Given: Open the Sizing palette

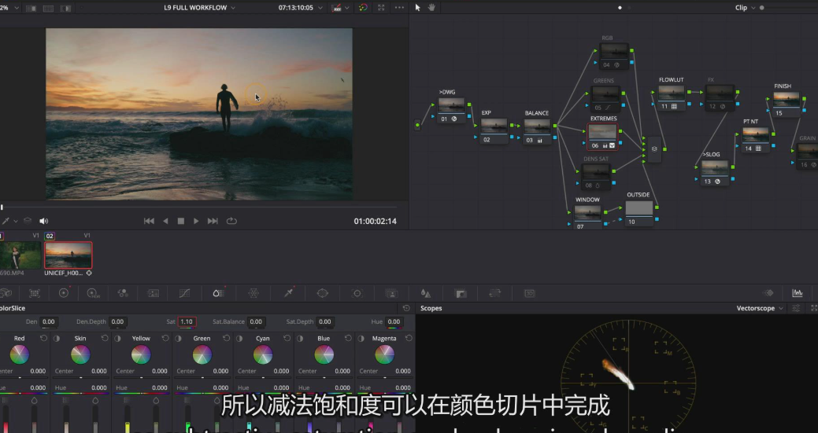Looking at the screenshot, I should pyautogui.click(x=494, y=294).
